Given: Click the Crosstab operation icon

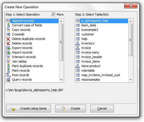Looking at the screenshot, I should tap(8, 35).
